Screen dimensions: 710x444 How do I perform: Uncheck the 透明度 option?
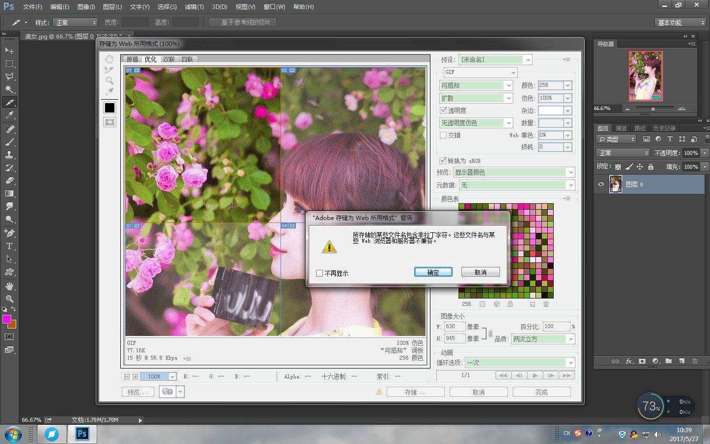pos(443,110)
